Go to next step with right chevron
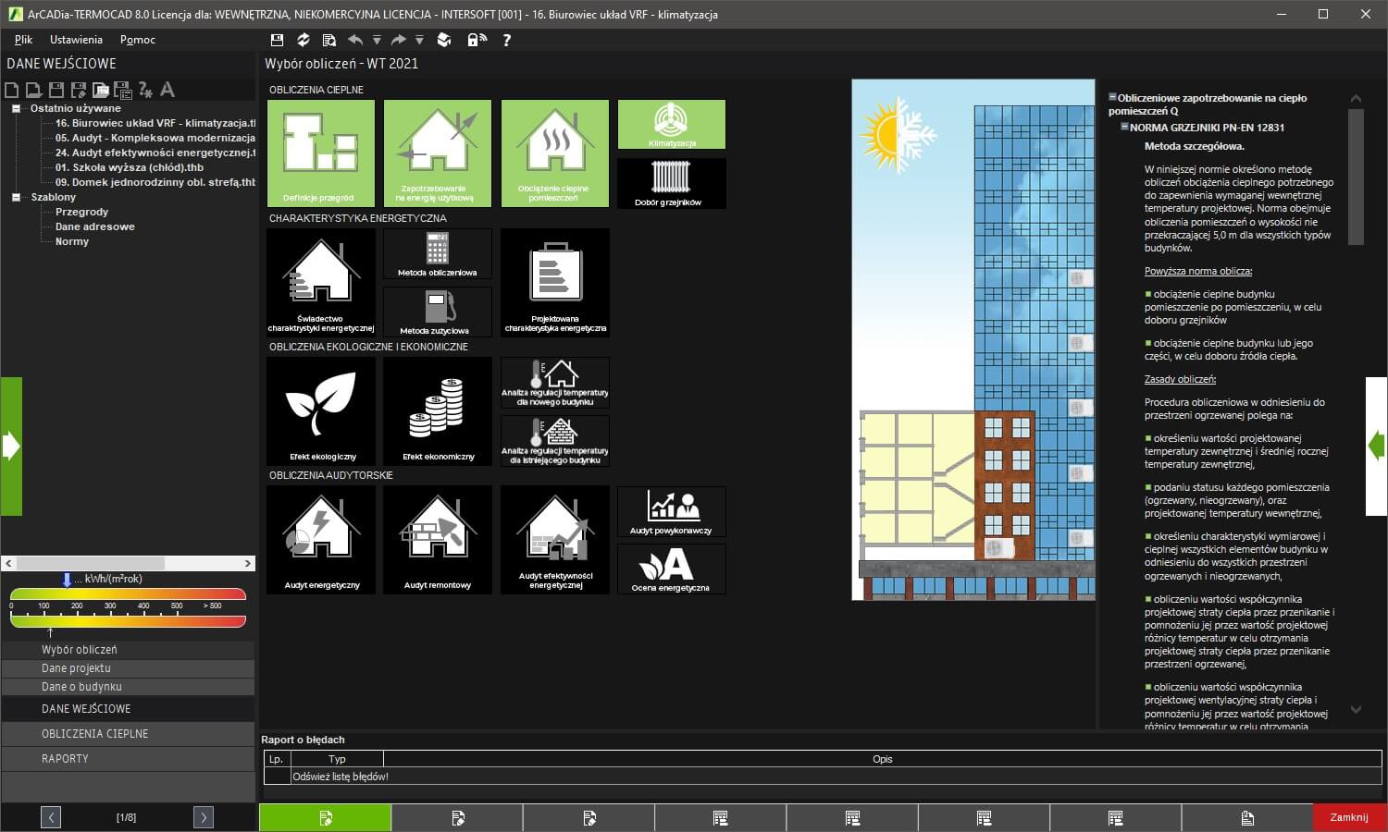 204,817
